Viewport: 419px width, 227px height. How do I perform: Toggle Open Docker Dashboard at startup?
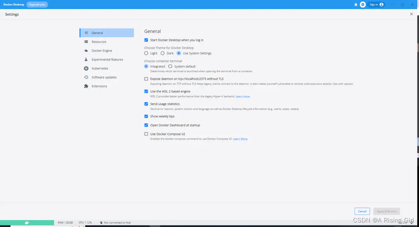click(x=146, y=125)
